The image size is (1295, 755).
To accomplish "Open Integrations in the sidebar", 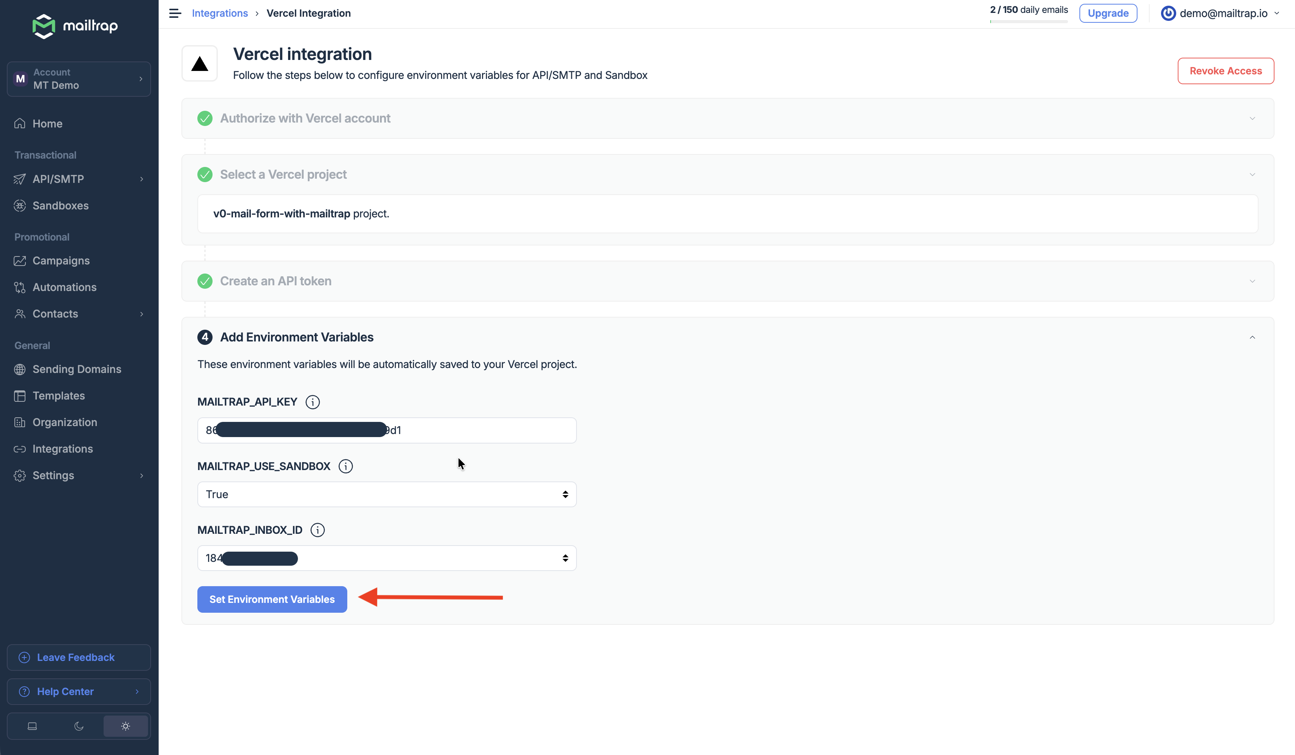I will pyautogui.click(x=63, y=449).
